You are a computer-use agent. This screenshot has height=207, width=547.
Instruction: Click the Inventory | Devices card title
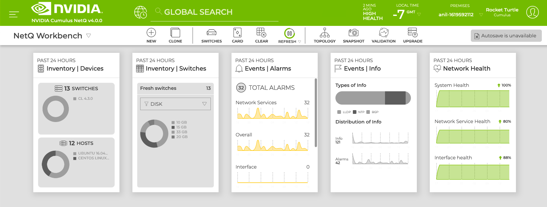75,68
